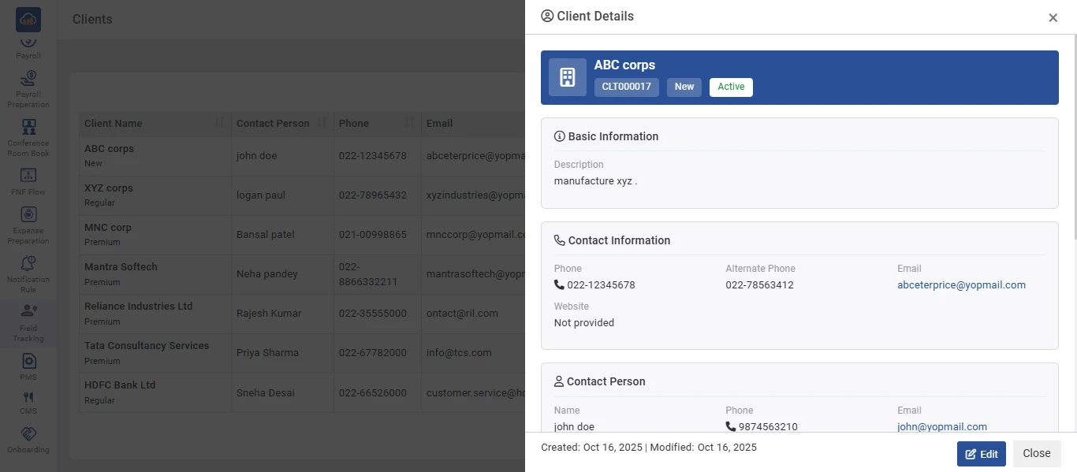Sort table by Contact Person column
Viewport: 1077px width, 472px height.
(x=322, y=123)
